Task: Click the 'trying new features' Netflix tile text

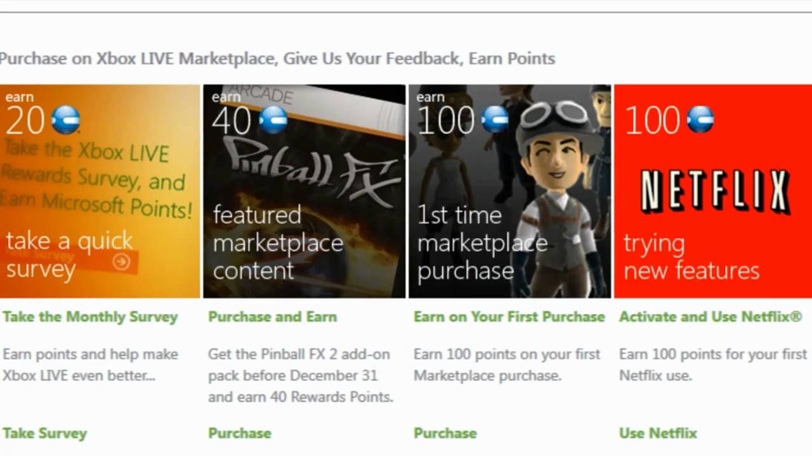Action: (691, 257)
